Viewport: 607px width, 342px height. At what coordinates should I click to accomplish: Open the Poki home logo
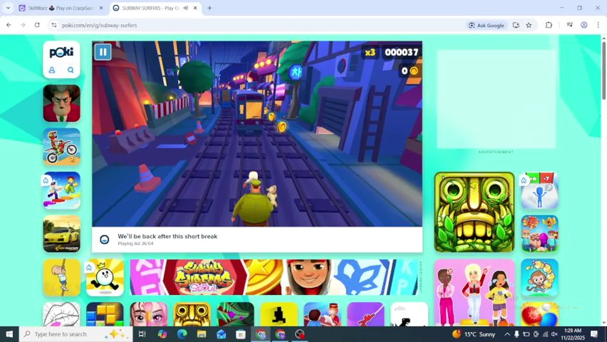(x=61, y=53)
